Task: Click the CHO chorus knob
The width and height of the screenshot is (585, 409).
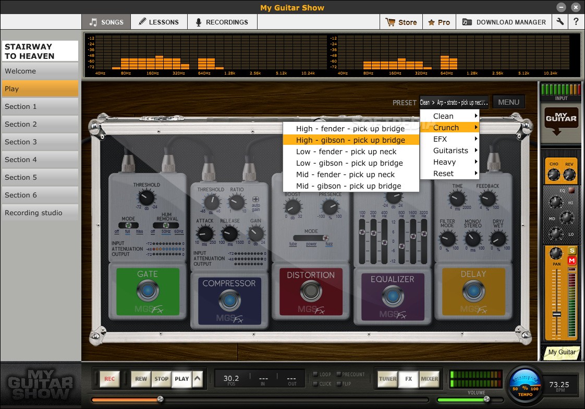Action: click(554, 174)
